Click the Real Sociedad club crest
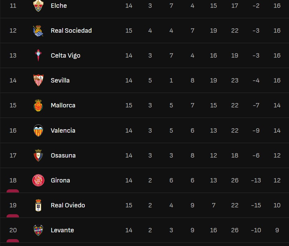Viewport: 289px width, 246px height. [38, 31]
